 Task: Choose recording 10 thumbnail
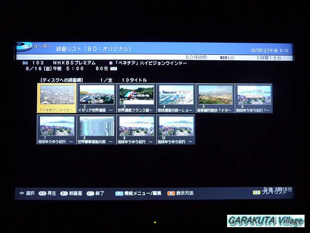point(176,127)
